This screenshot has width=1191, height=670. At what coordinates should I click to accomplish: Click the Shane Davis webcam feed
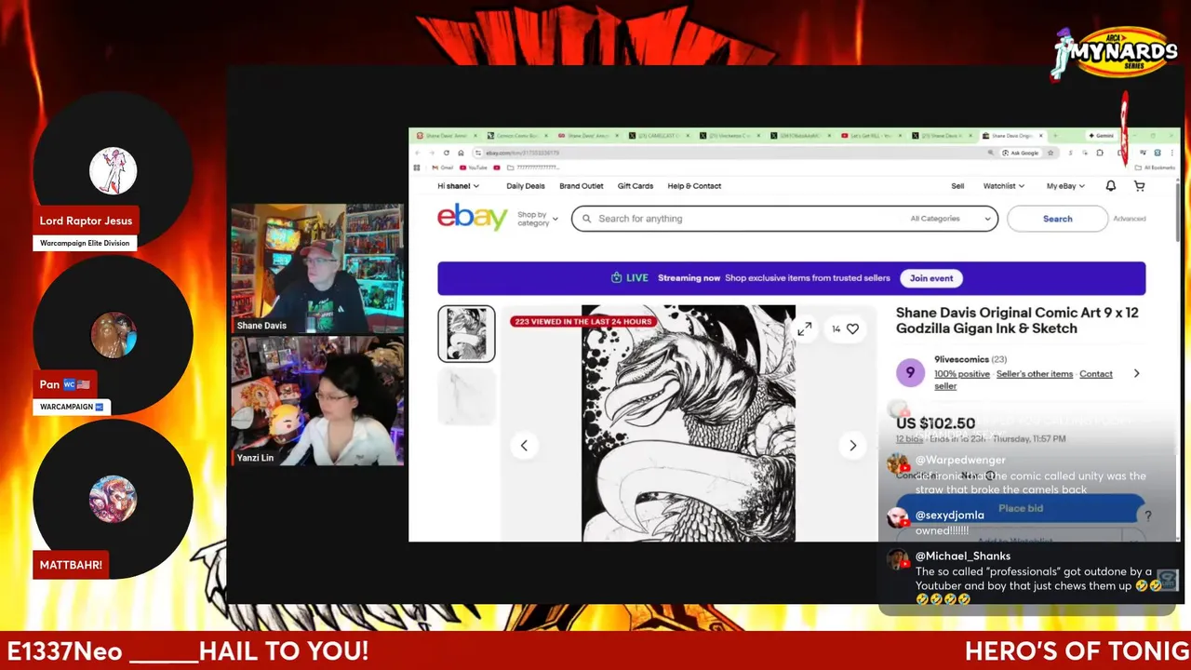[x=317, y=269]
